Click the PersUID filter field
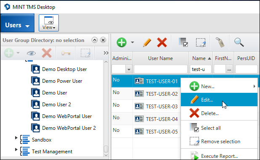260x160 pixels. pos(247,69)
